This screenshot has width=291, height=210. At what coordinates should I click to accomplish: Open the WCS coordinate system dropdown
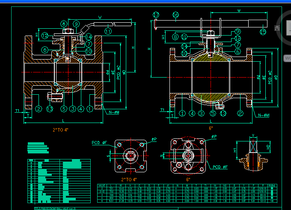(288, 58)
